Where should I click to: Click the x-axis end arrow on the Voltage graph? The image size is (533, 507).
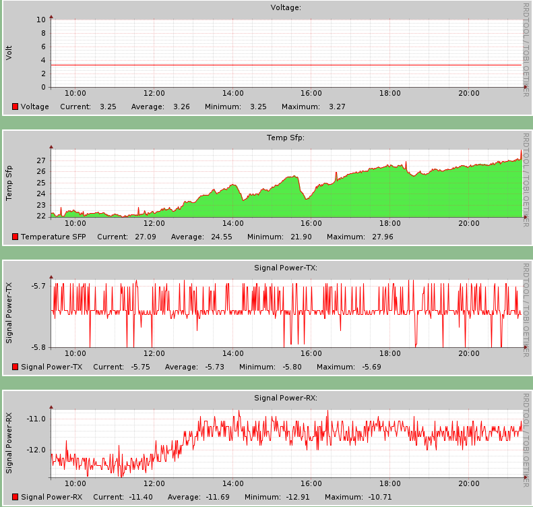[x=525, y=87]
